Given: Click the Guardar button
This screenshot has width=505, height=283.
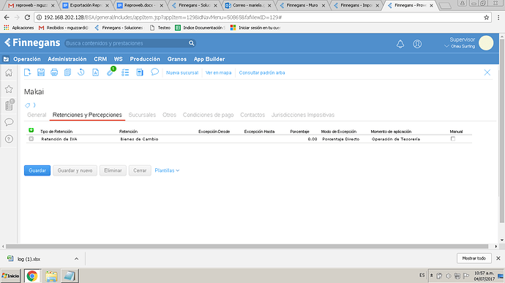Looking at the screenshot, I should tap(37, 170).
